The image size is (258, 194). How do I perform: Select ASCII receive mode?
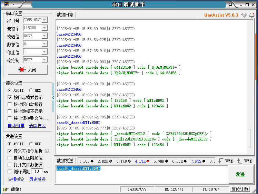[9, 90]
